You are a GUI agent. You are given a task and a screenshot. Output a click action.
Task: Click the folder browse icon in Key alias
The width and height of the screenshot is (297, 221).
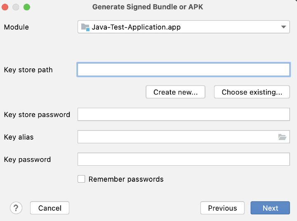pyautogui.click(x=282, y=137)
